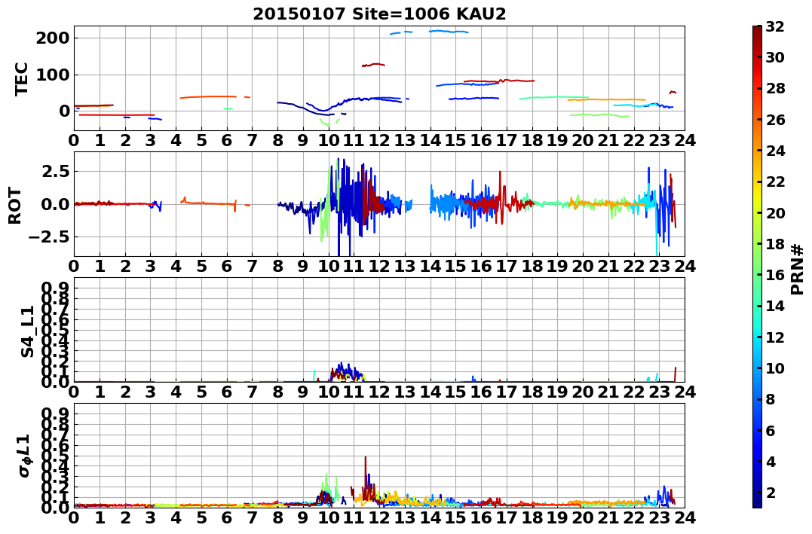Image resolution: width=812 pixels, height=534 pixels.
Task: Click colorbar tick label '8'
Action: click(x=771, y=399)
